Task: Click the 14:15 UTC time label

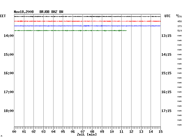Action: [x=166, y=55]
